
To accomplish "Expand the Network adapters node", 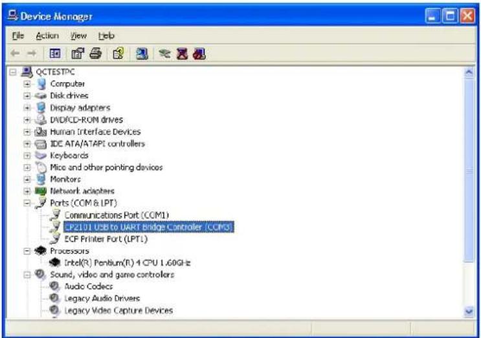I will coord(27,191).
